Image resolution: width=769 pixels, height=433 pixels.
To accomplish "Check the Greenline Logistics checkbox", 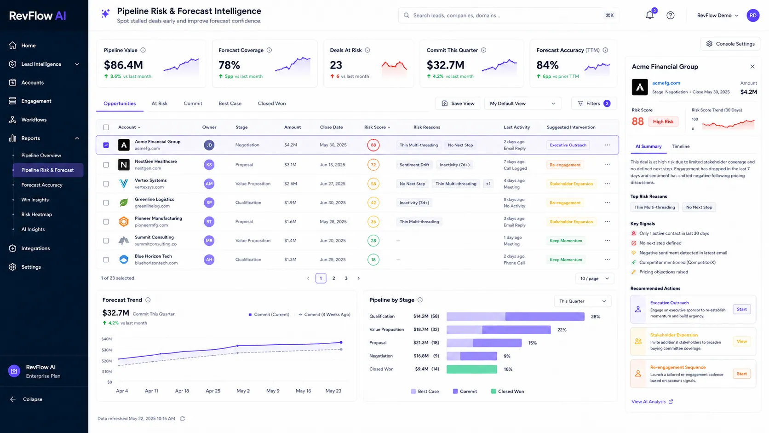I will click(x=106, y=202).
